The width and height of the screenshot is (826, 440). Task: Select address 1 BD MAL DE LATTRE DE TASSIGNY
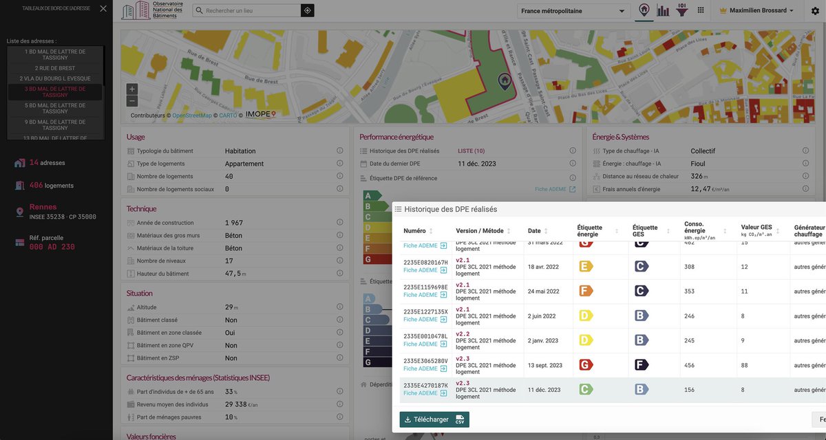(55, 55)
